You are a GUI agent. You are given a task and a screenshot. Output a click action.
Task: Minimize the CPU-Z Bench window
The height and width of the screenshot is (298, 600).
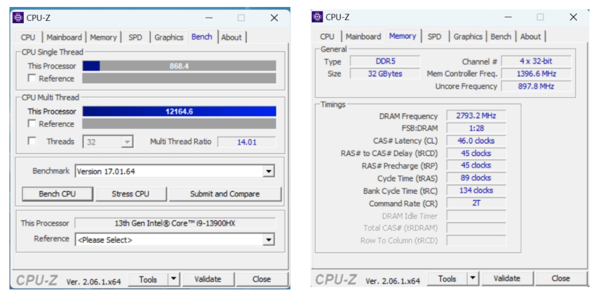point(209,18)
